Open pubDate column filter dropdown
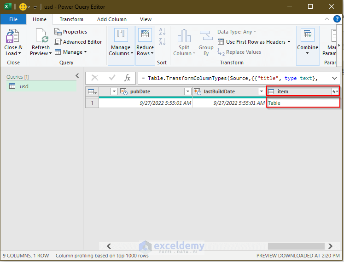 point(188,91)
